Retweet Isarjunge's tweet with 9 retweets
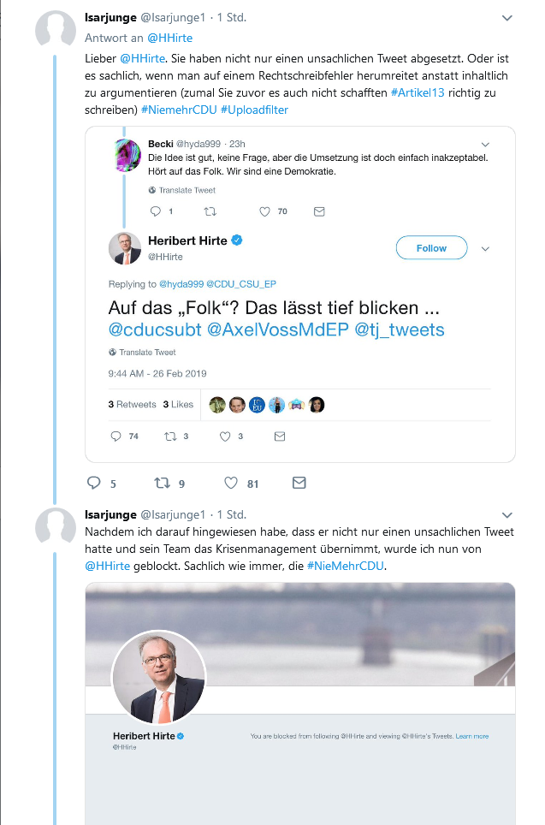 point(162,483)
